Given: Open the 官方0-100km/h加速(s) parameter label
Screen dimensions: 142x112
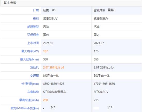Looking at the screenshot, I should (25, 108).
